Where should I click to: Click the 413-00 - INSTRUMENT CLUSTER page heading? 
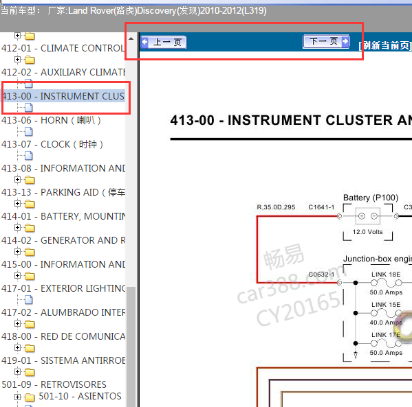291,120
